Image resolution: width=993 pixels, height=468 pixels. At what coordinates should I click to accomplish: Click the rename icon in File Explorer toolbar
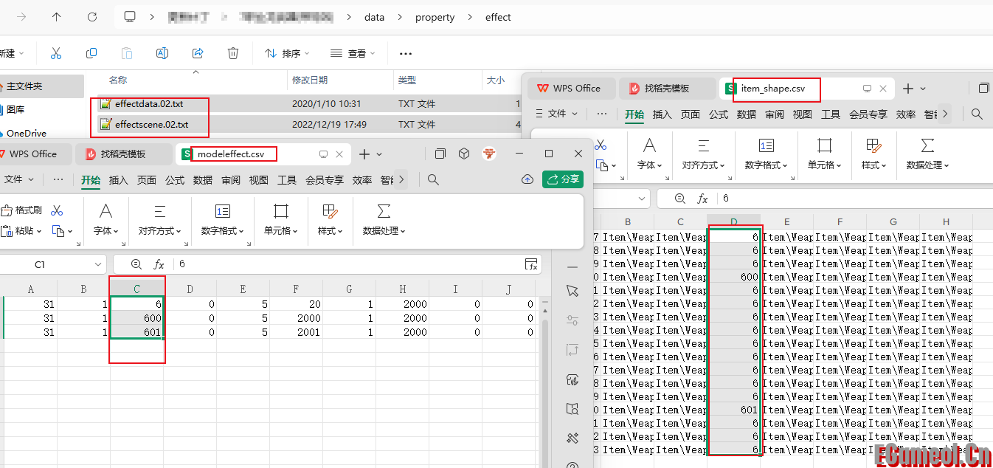point(162,53)
